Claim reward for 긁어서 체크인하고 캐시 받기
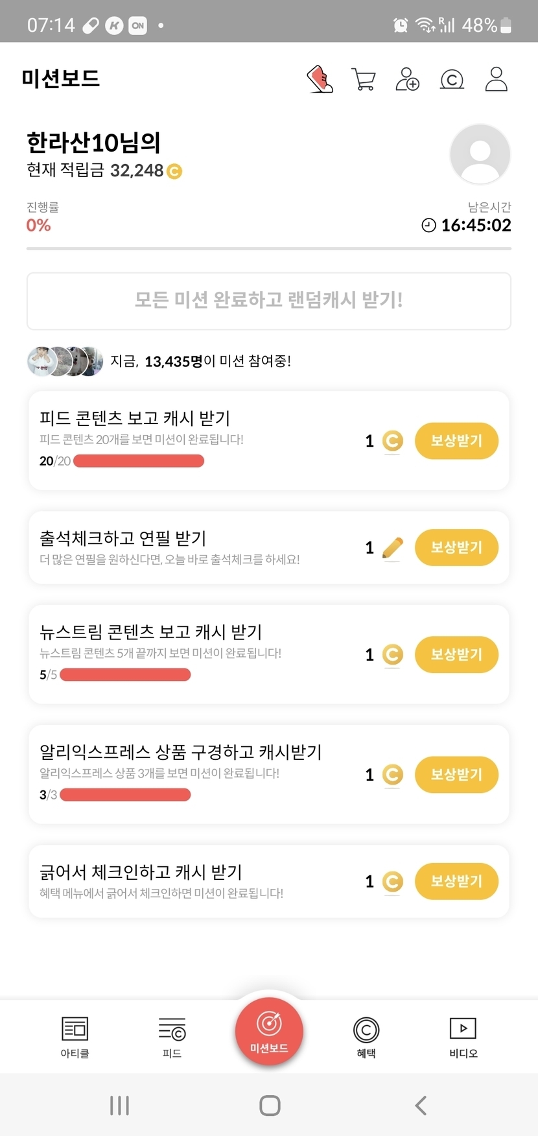538x1136 pixels. (456, 881)
